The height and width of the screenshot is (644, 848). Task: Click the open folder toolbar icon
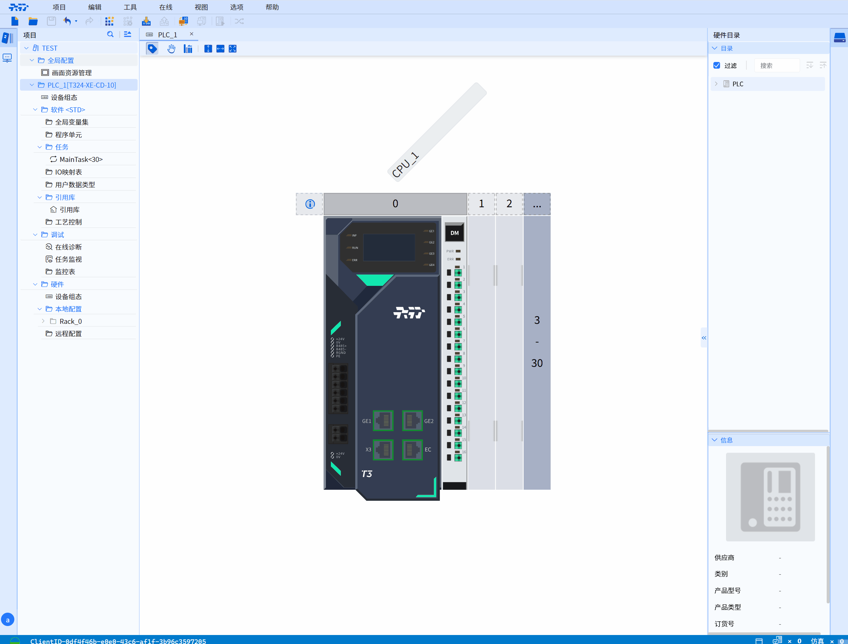(33, 21)
